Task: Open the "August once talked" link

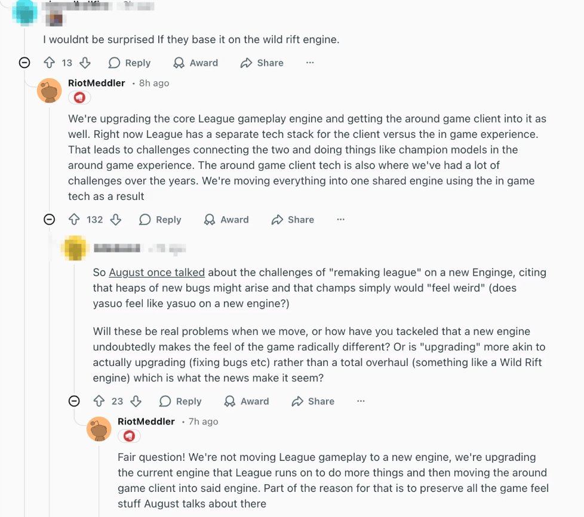Action: pyautogui.click(x=156, y=272)
